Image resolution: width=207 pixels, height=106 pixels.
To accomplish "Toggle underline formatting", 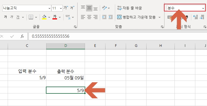I will pos(18,17).
